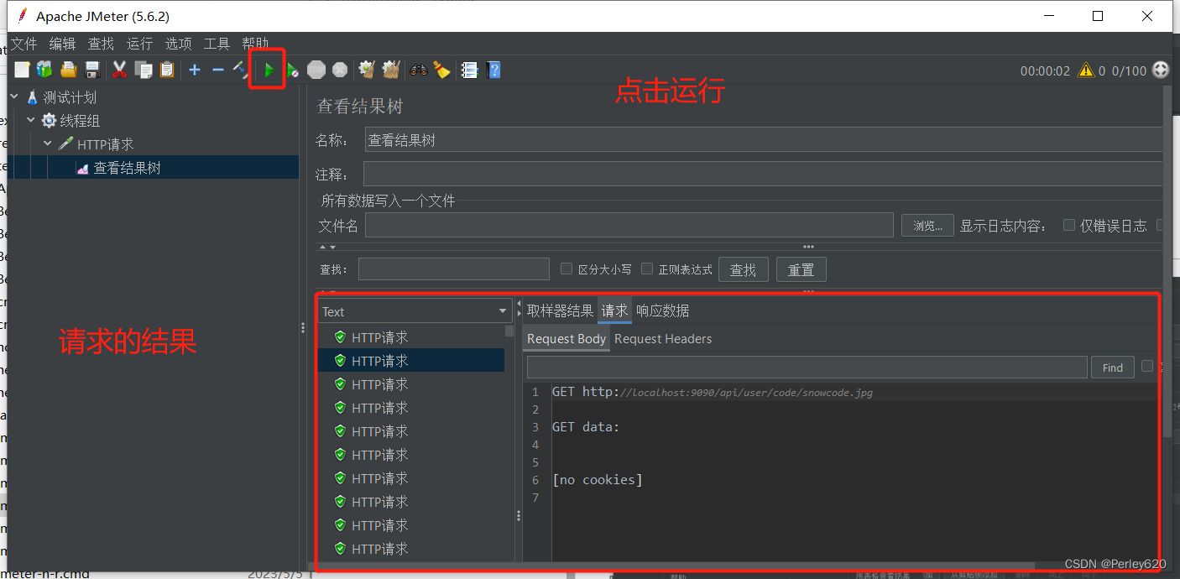Click the Find text field in request panel
Screen dimensions: 1180x579
(x=807, y=368)
